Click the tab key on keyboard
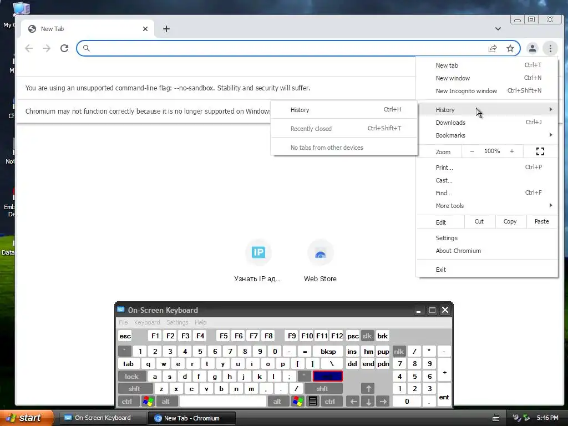 coord(128,364)
